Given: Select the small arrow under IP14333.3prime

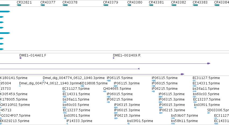Looking at the screenshot, I should coord(67,124).
